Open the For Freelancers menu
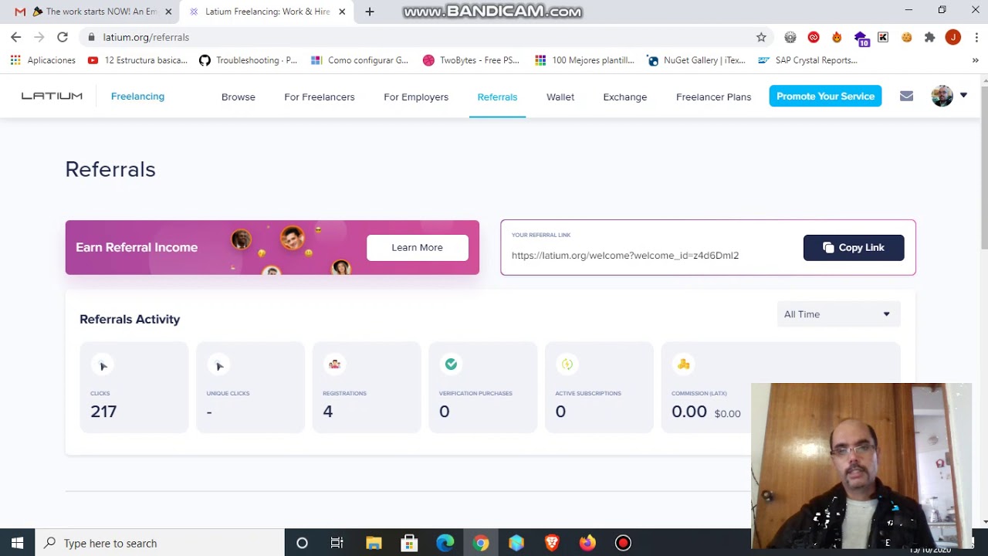 pos(320,97)
